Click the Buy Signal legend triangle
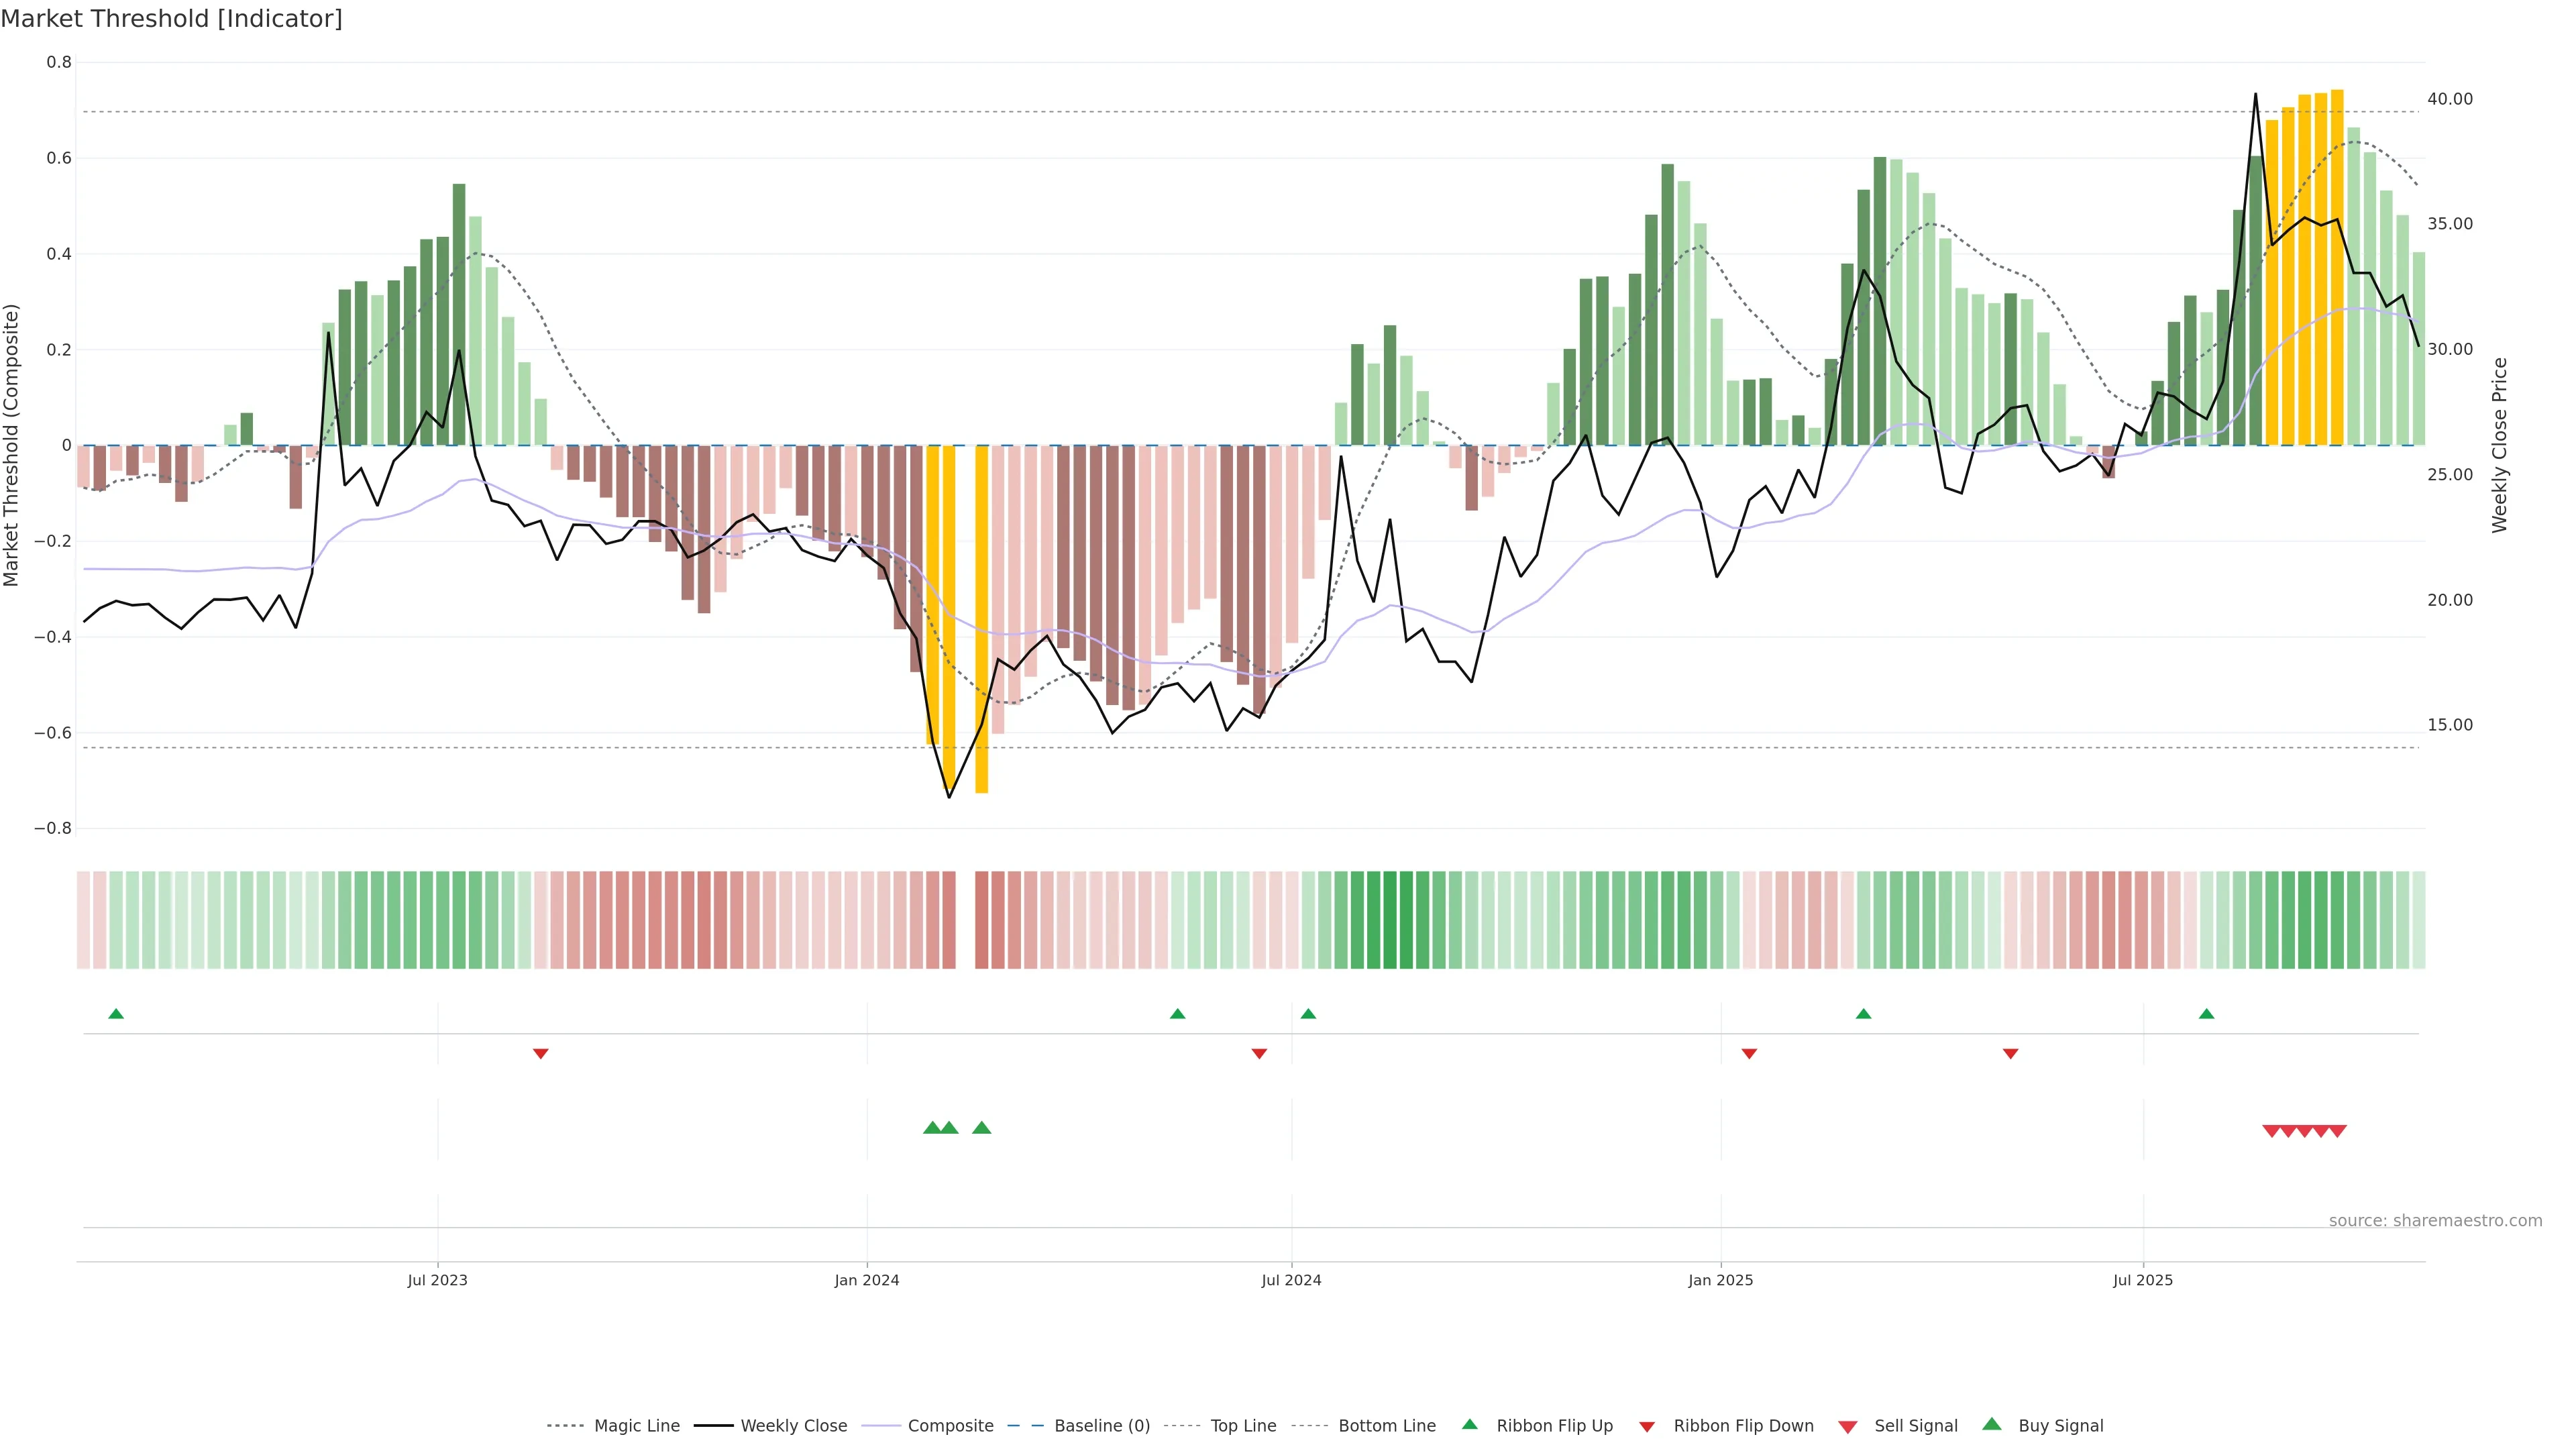This screenshot has width=2576, height=1449. pyautogui.click(x=1992, y=1425)
